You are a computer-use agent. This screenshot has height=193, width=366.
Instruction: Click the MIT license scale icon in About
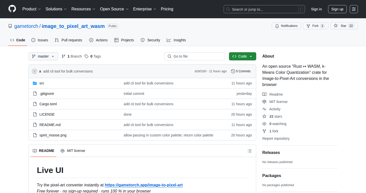[x=264, y=102]
